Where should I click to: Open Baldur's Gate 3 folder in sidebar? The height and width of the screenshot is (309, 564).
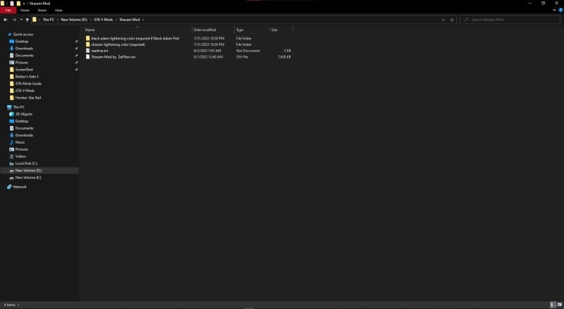tap(27, 77)
